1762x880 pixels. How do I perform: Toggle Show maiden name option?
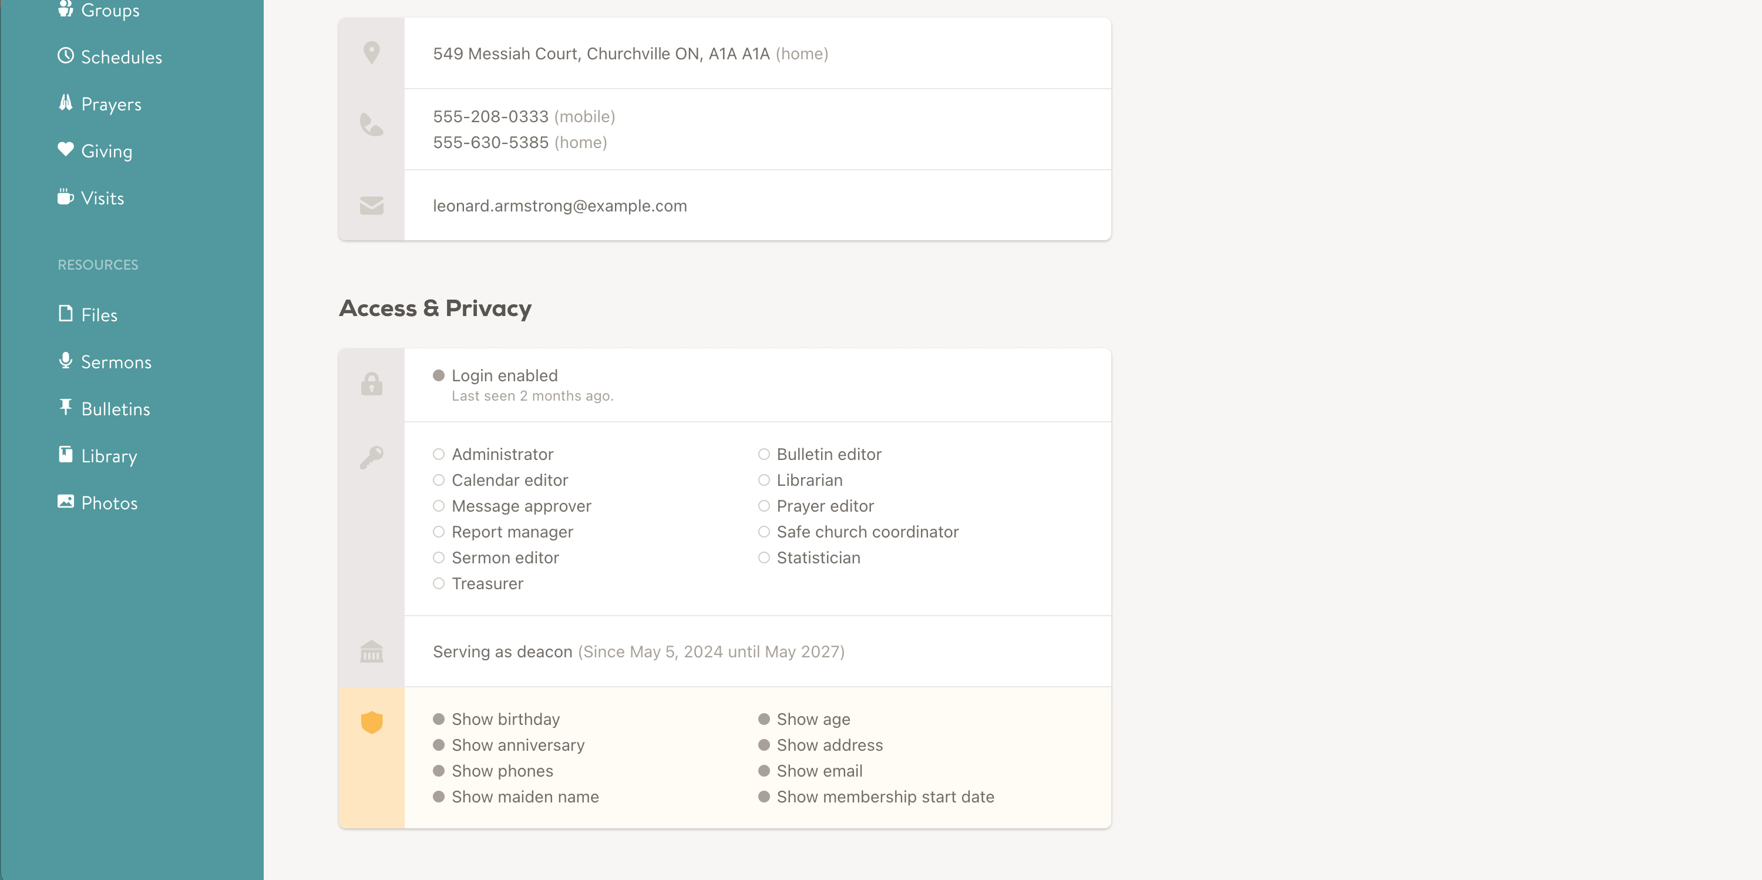pyautogui.click(x=516, y=797)
